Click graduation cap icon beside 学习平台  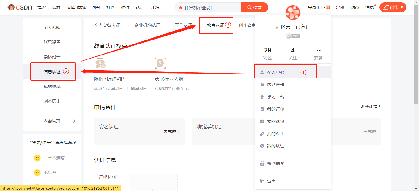click(262, 97)
